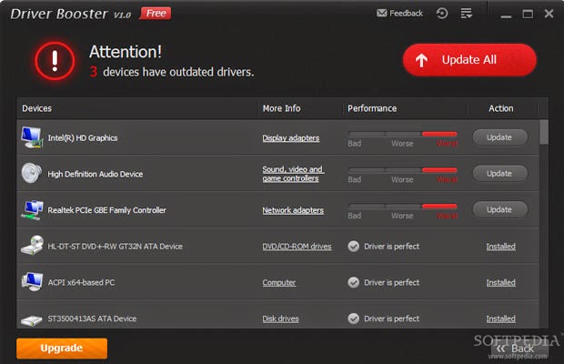Open the options menu list icon
The height and width of the screenshot is (364, 564).
point(467,14)
